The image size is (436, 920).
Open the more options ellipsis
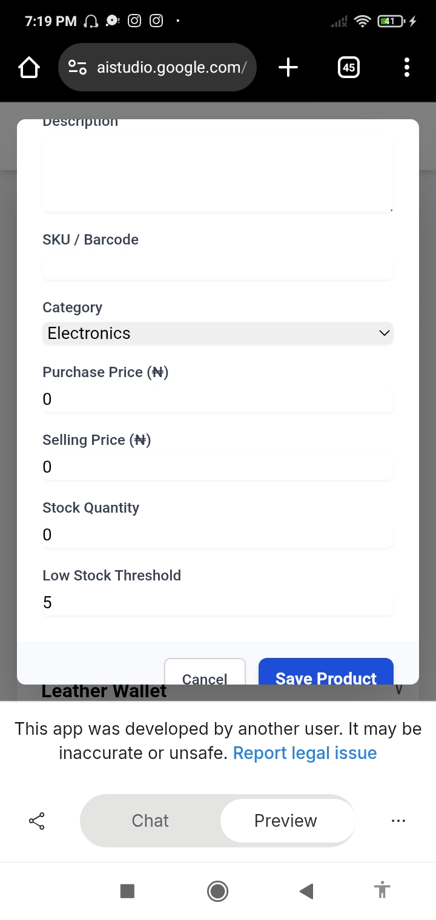coord(398,821)
